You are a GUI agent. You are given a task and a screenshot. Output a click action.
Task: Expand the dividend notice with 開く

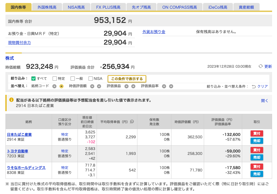point(264,101)
